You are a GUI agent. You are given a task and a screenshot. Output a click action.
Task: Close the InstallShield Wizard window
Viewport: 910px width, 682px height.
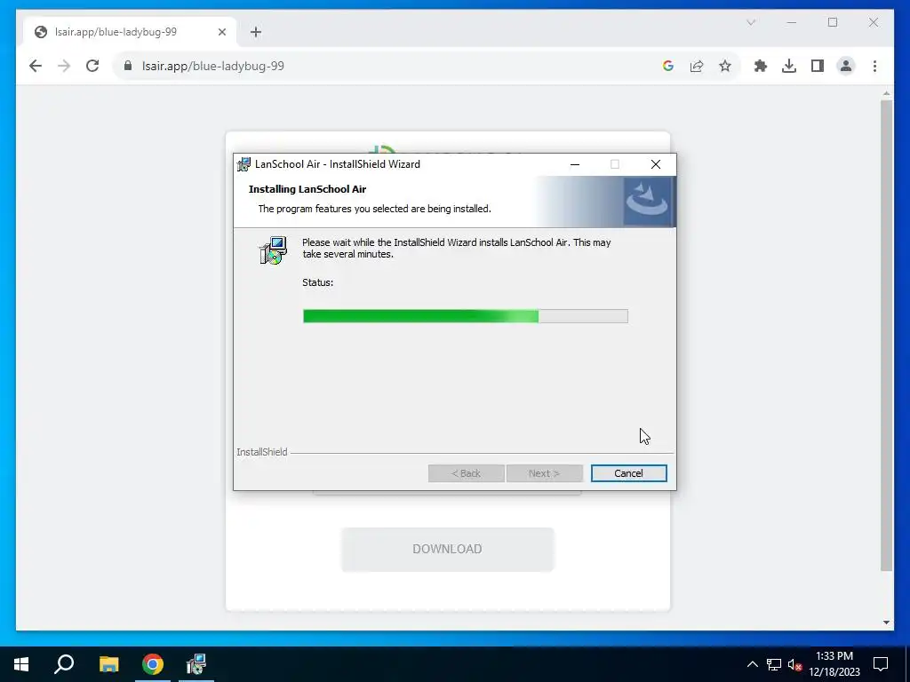[656, 164]
